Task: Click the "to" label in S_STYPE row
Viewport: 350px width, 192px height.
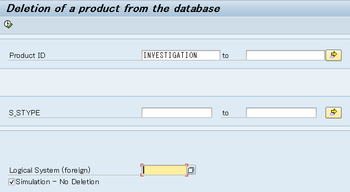Action: (x=226, y=113)
